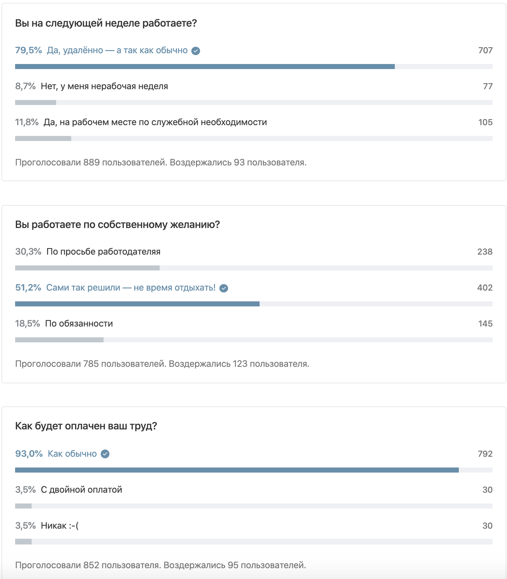Viewport: 507px width, 579px height.
Task: Choose answer 'По обязанности'
Action: point(79,324)
